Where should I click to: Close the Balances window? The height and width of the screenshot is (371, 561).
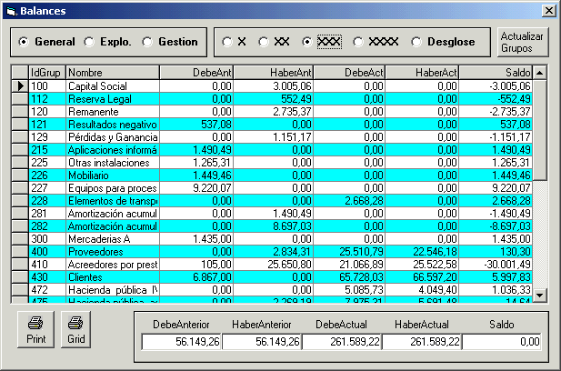tap(548, 10)
